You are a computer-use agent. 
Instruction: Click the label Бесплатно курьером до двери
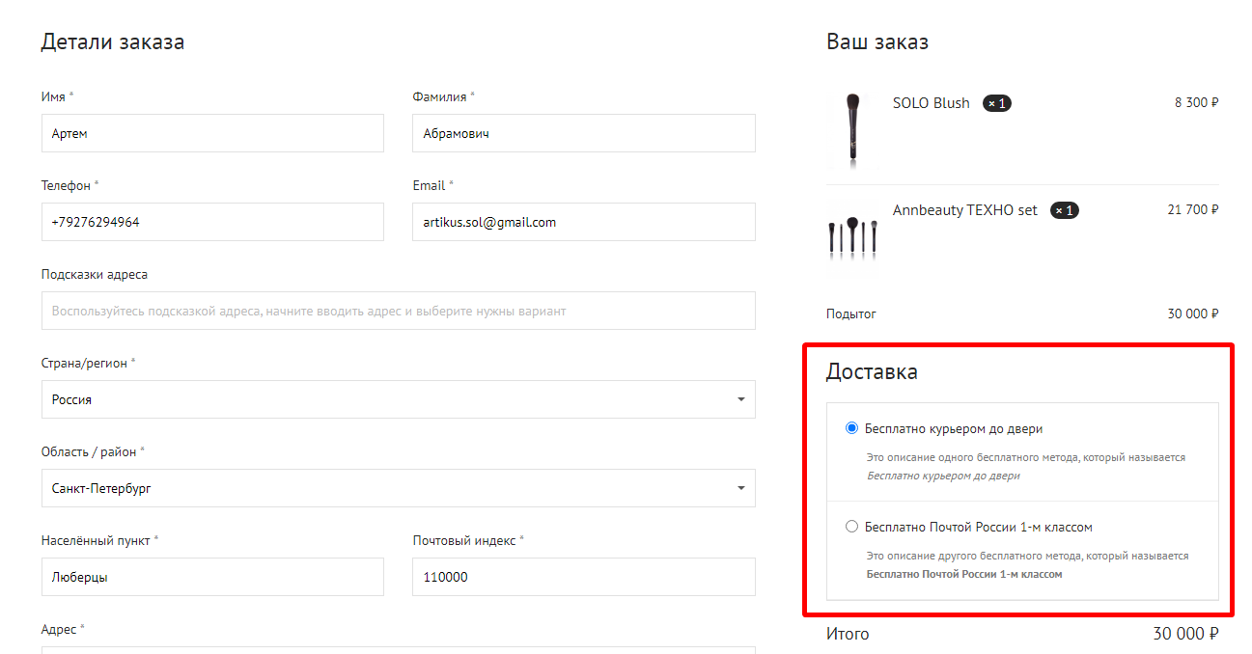point(954,428)
